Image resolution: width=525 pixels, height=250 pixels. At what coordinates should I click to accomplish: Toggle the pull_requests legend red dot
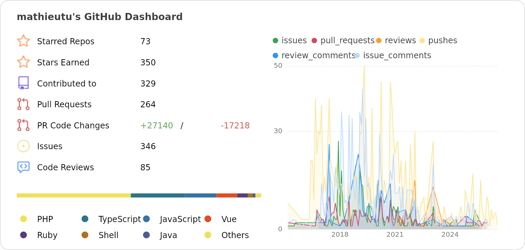[x=314, y=41]
